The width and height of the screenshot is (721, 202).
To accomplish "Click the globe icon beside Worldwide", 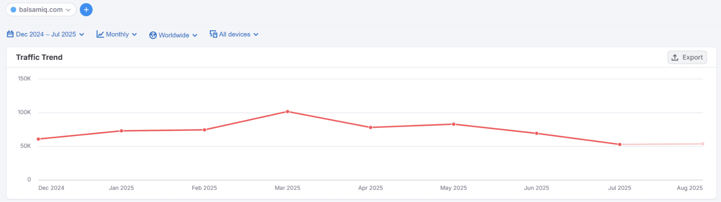I will click(x=153, y=35).
